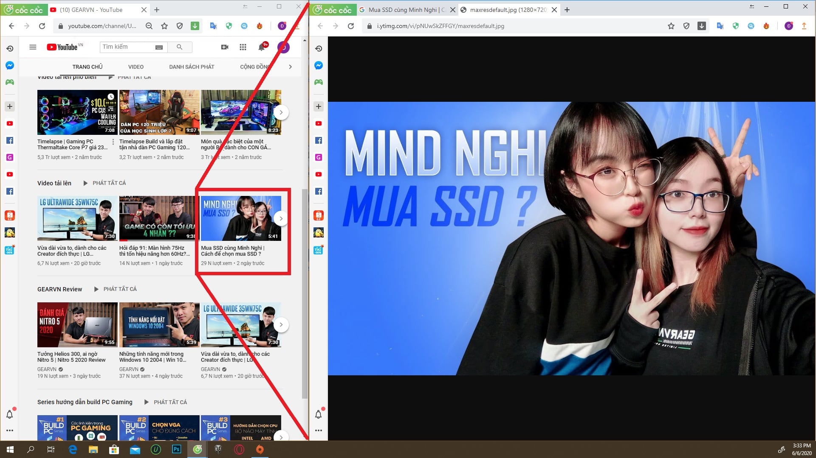The image size is (816, 458).
Task: Open YouTube notifications bell
Action: (262, 47)
